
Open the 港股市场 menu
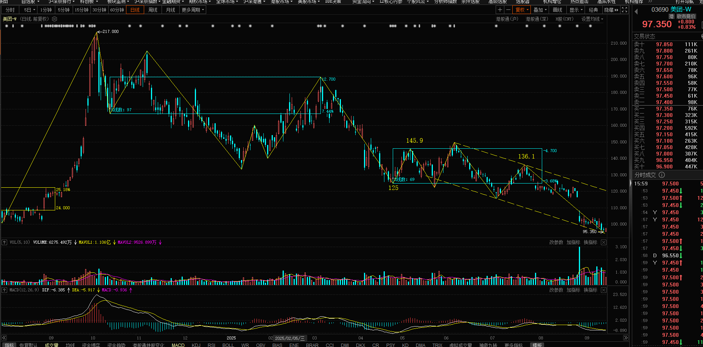282,2
